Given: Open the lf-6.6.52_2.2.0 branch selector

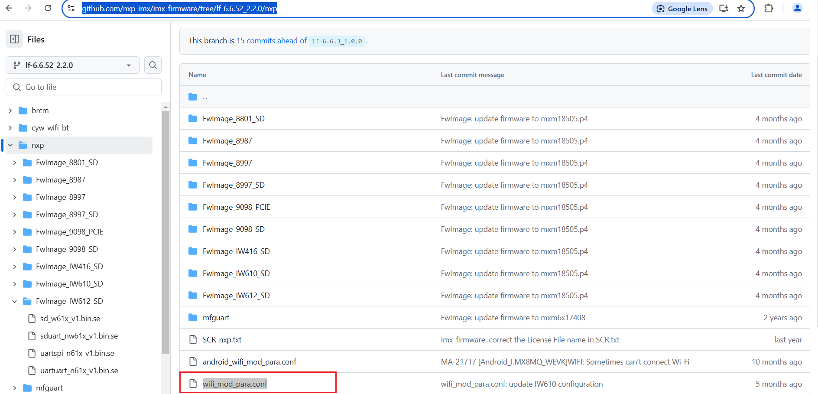Looking at the screenshot, I should (72, 65).
